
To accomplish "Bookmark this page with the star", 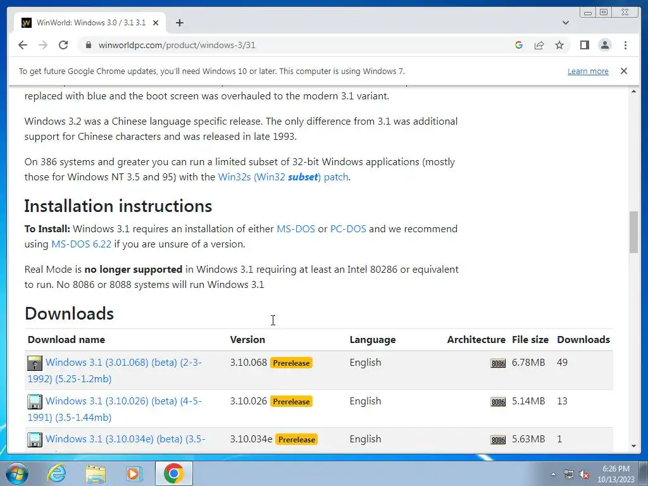I will click(x=559, y=45).
